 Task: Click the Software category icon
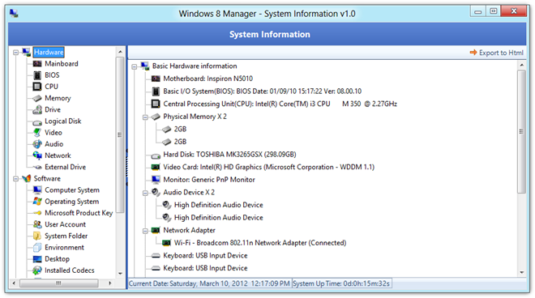coord(26,179)
